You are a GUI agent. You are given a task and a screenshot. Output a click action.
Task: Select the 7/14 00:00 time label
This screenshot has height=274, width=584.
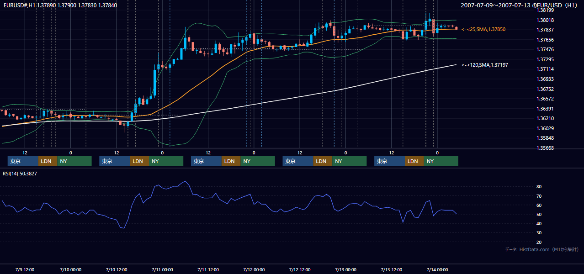pyautogui.click(x=437, y=269)
